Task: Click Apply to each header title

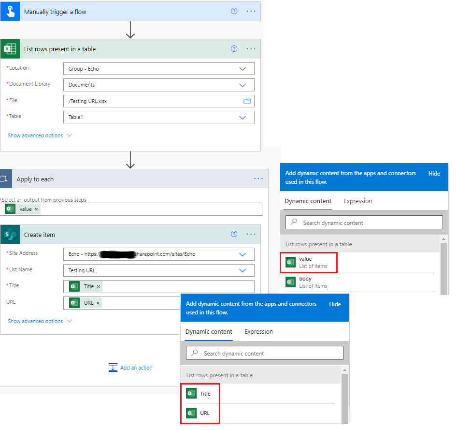Action: coord(35,179)
